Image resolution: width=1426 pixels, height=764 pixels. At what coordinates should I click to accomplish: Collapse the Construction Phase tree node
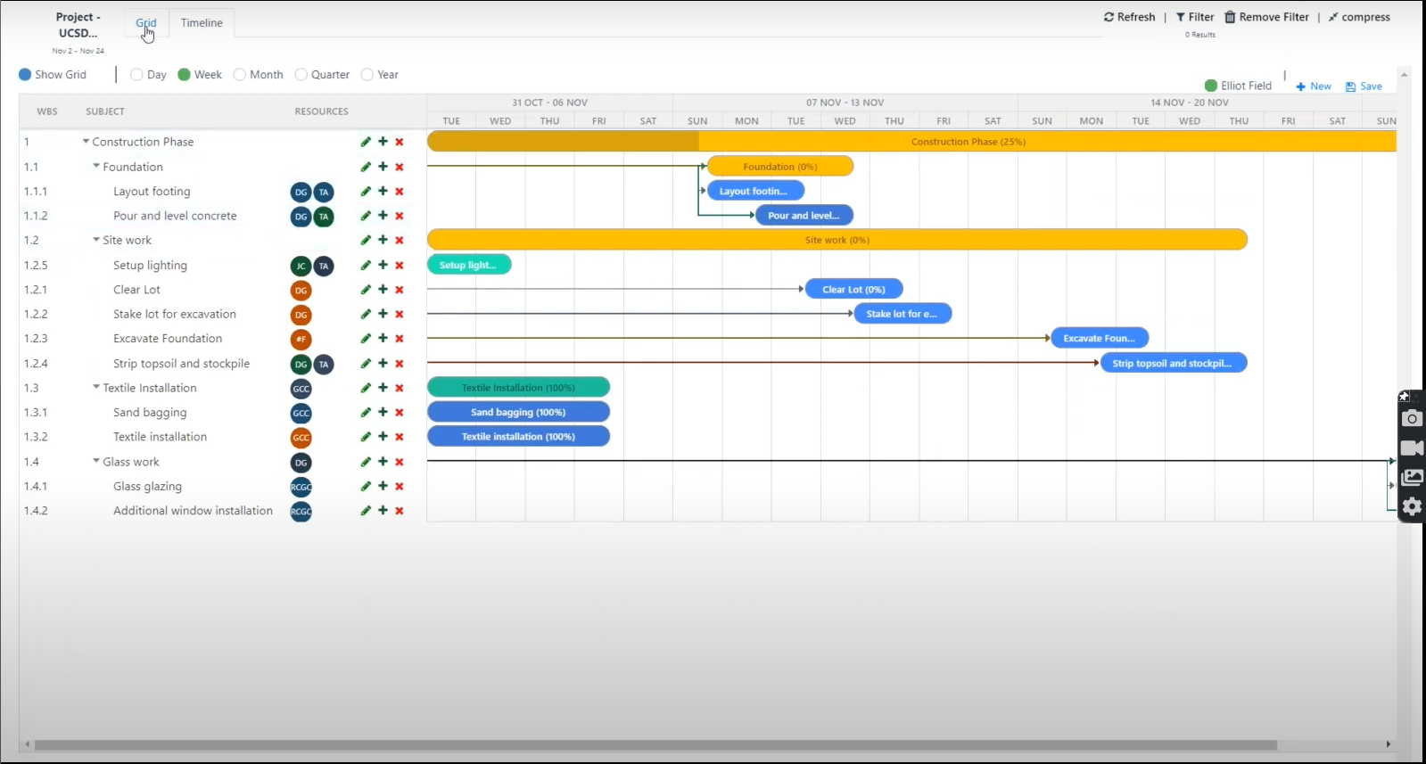tap(86, 142)
